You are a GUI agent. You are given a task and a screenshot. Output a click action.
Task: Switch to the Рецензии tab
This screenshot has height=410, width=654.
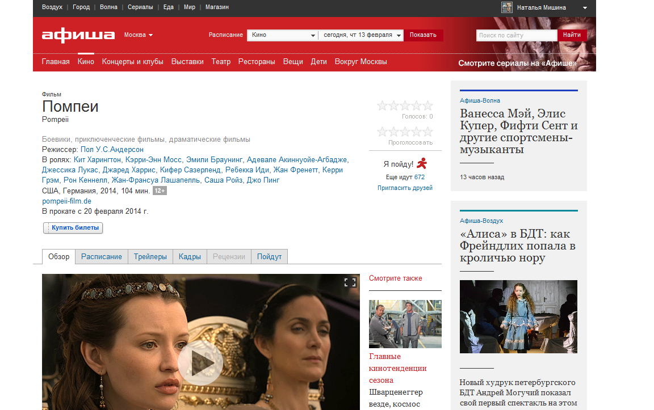coord(229,257)
